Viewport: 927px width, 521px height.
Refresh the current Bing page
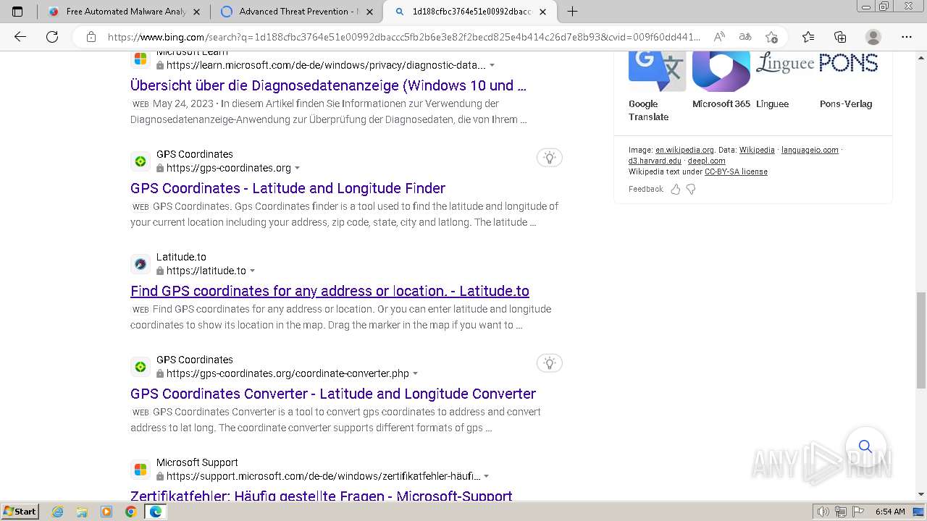[52, 37]
